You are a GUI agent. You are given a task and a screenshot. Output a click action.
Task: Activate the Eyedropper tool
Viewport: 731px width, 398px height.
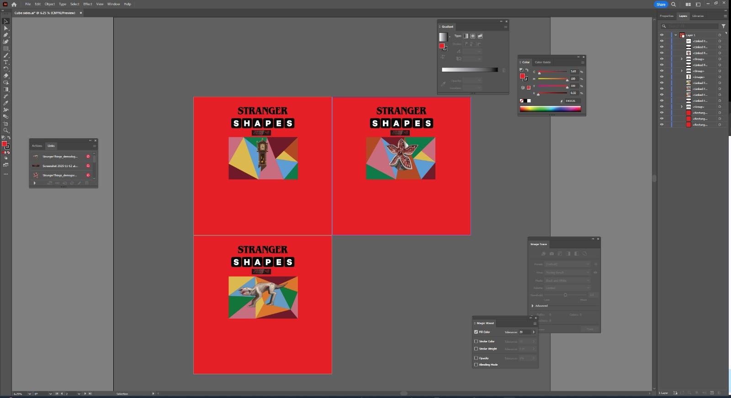point(6,103)
